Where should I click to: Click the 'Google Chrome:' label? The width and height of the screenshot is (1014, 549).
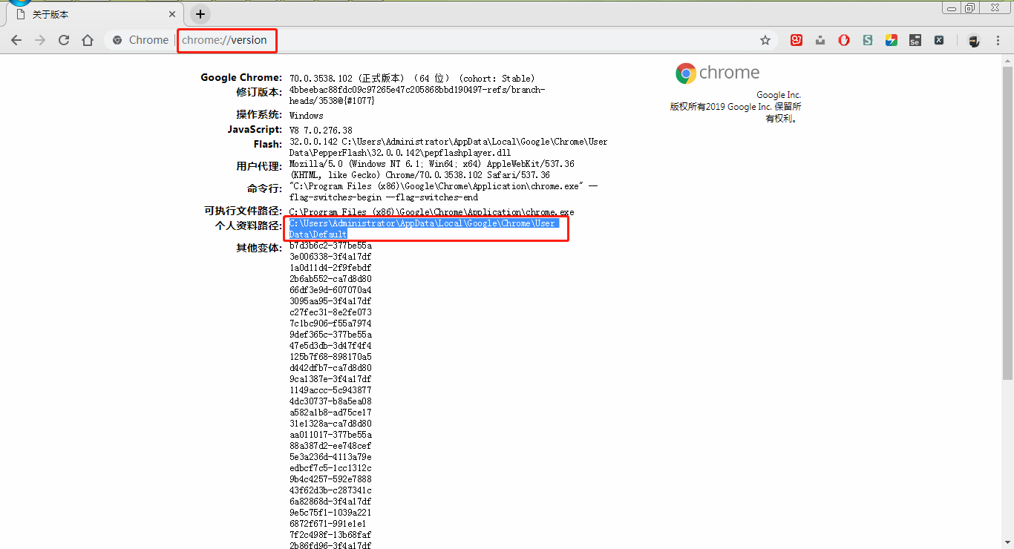pyautogui.click(x=241, y=78)
